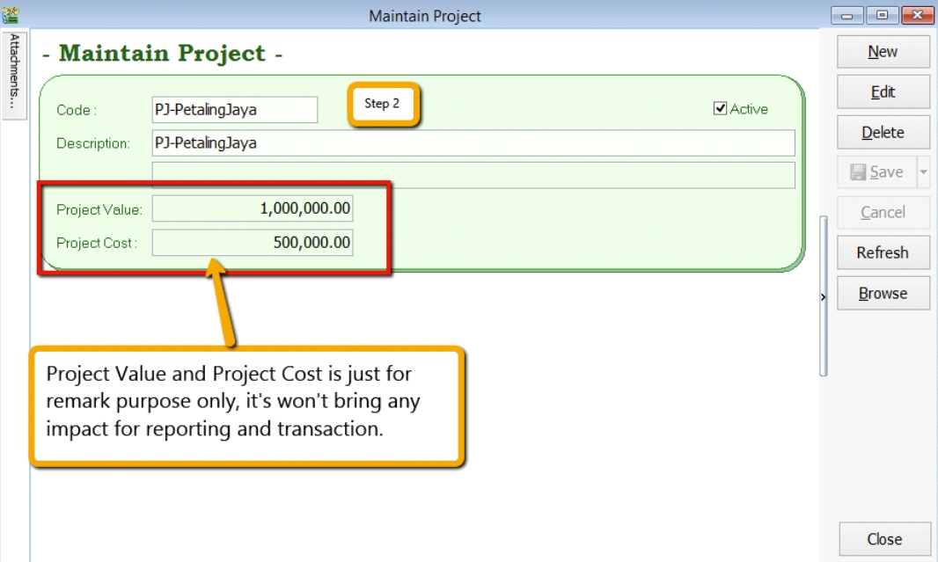Click the Close button at bottom right
The height and width of the screenshot is (562, 938).
pos(883,539)
